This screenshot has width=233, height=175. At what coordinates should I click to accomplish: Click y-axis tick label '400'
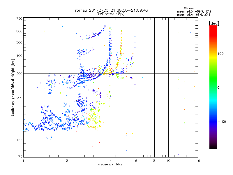[x=19, y=56]
